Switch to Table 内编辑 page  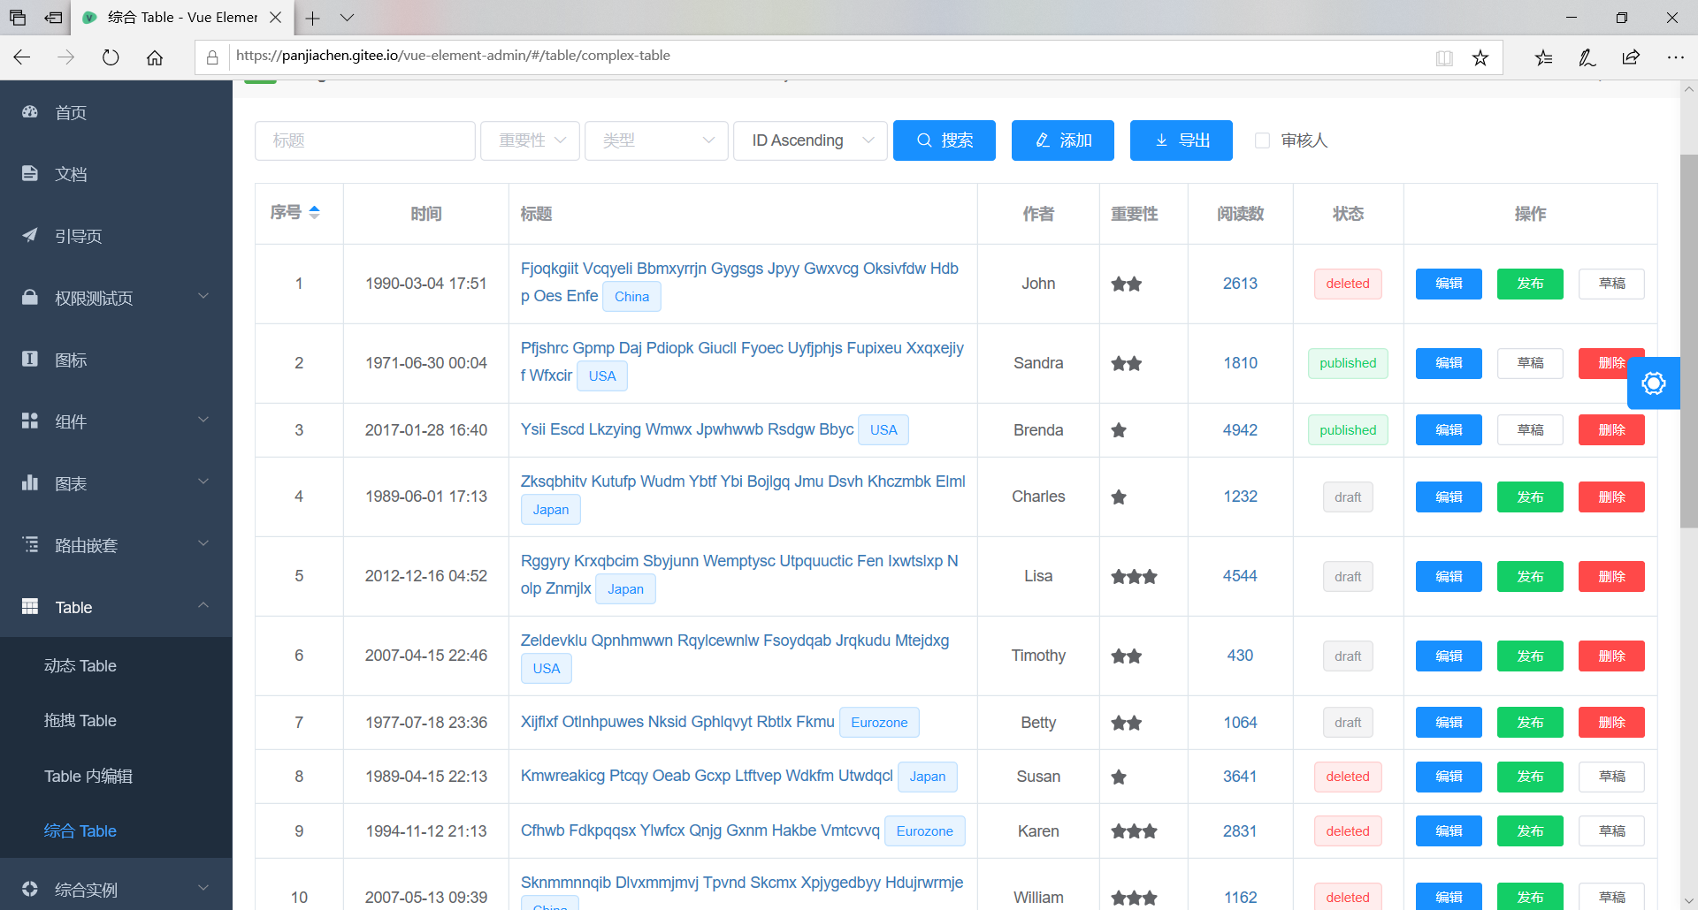click(x=89, y=776)
